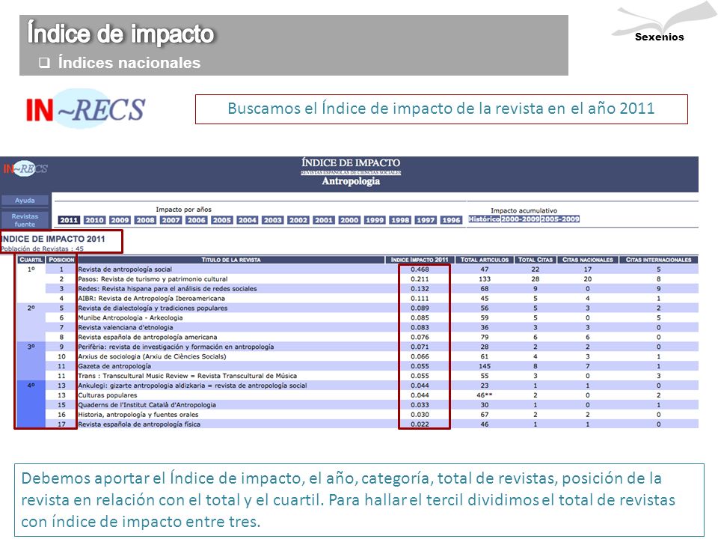
Task: Select the 2003 impact year tab
Action: 272,220
